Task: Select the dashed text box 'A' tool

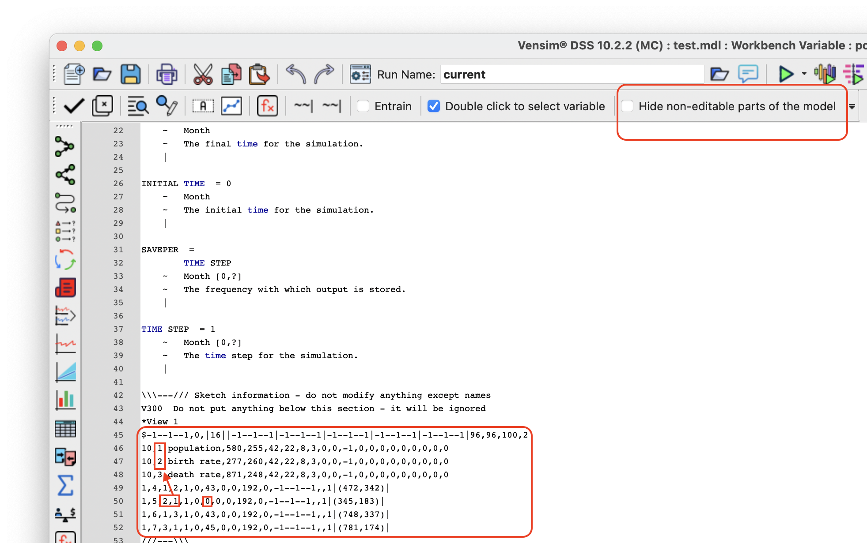Action: pos(203,106)
